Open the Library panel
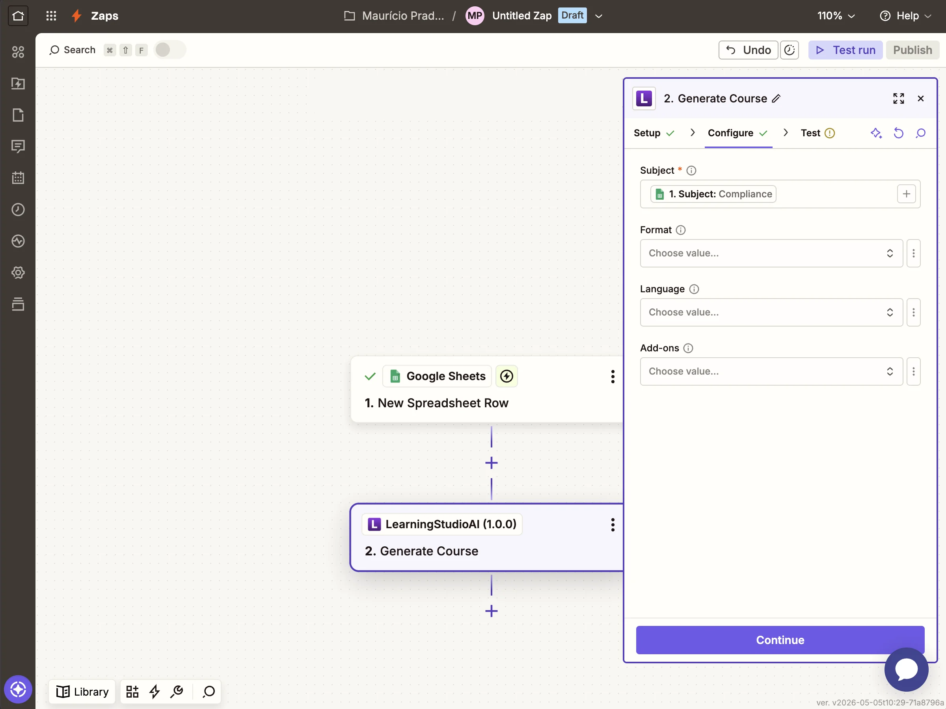 click(82, 692)
